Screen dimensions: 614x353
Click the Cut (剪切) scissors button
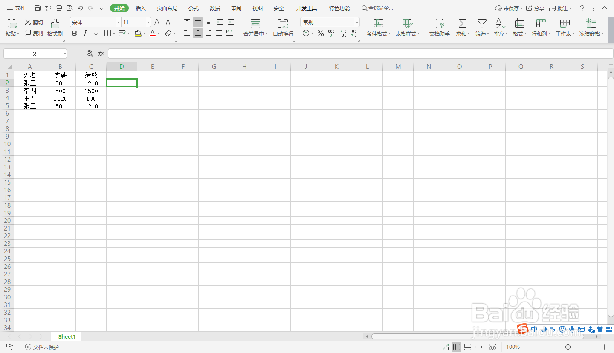click(x=34, y=22)
